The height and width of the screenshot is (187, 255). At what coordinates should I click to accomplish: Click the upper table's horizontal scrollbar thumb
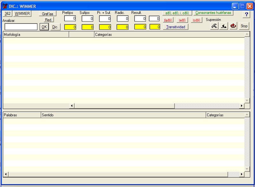(x=125, y=106)
